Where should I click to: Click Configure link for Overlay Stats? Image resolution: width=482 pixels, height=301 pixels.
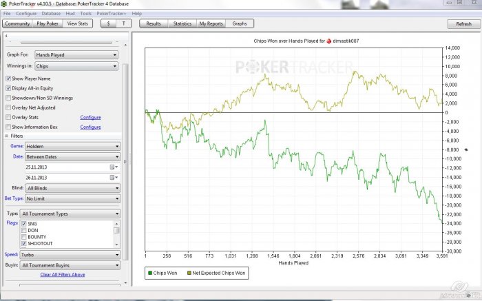[x=90, y=118]
